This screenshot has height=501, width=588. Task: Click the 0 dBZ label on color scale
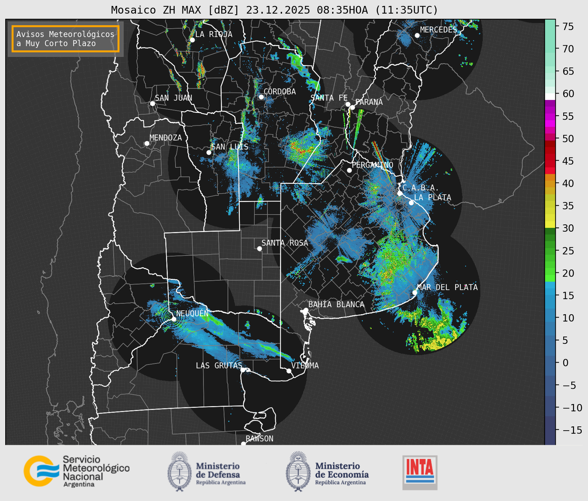pyautogui.click(x=565, y=363)
